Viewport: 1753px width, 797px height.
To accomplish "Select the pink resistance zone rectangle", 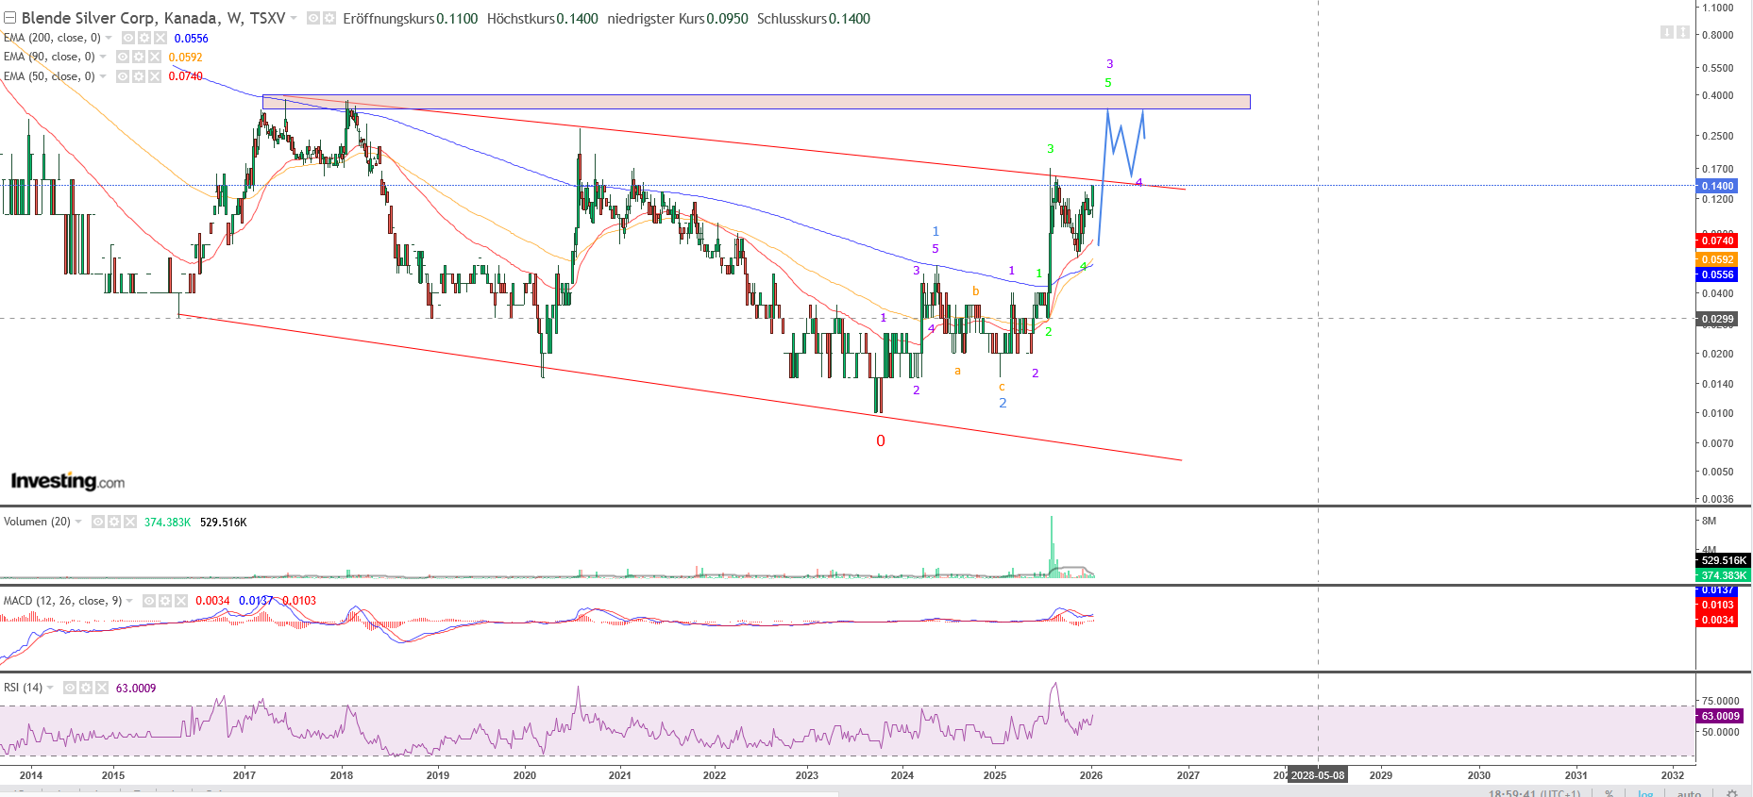I will click(755, 102).
